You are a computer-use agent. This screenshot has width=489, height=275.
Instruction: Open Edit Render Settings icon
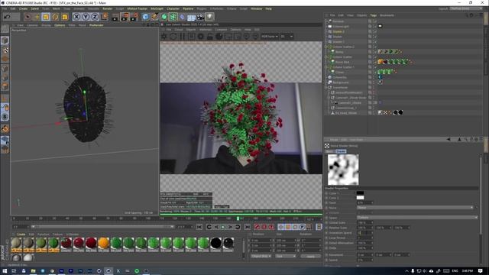click(134, 17)
